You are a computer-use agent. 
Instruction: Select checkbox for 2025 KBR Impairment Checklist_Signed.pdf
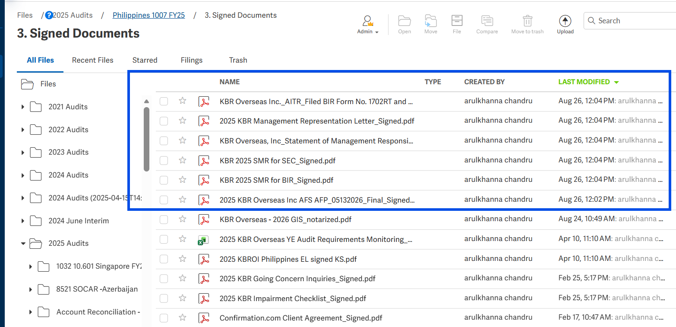click(x=164, y=298)
